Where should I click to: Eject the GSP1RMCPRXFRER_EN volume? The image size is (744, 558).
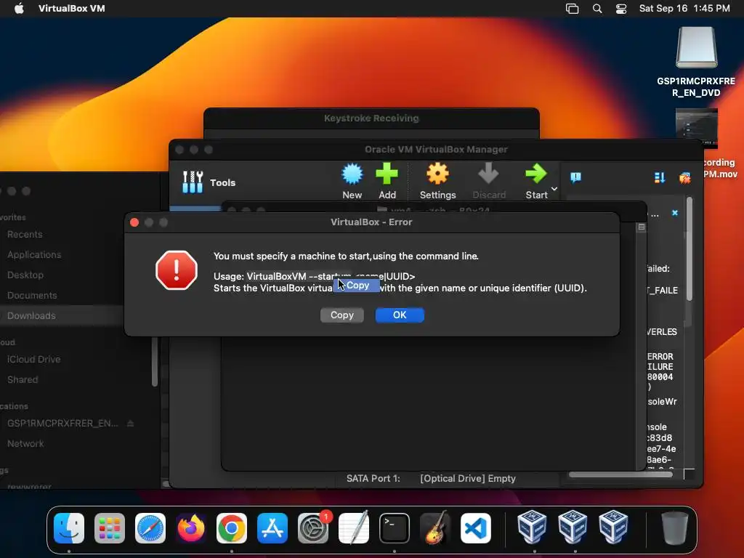(x=131, y=424)
